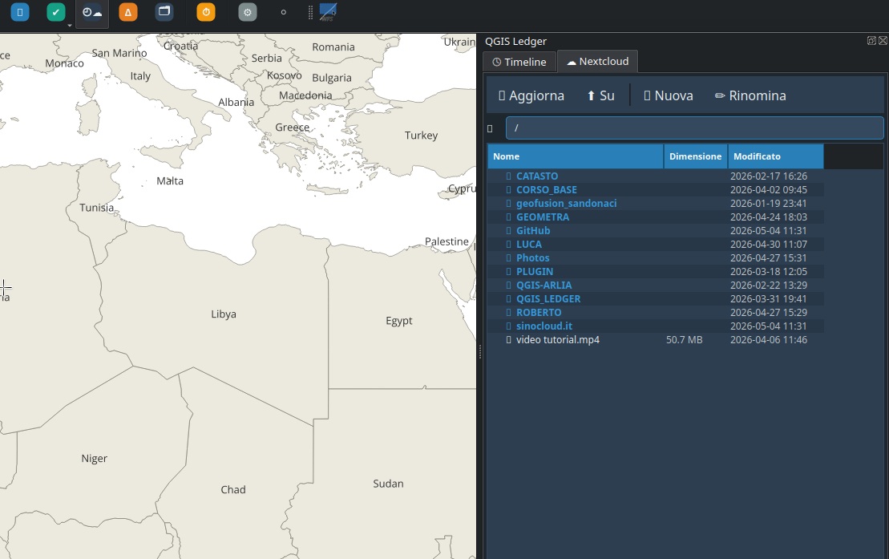Click folder icon next to Photos
The image size is (889, 559).
coord(508,257)
